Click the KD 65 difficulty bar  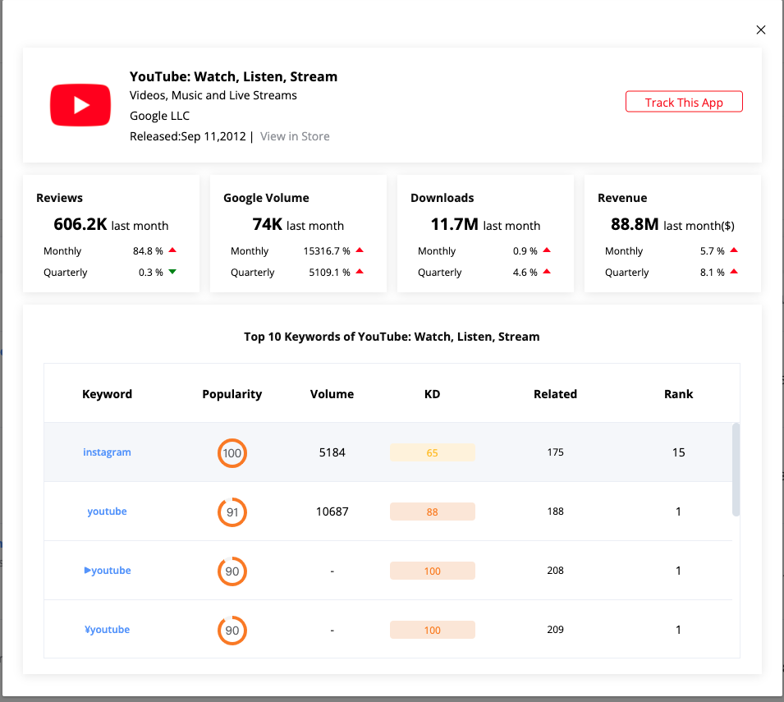click(x=432, y=452)
